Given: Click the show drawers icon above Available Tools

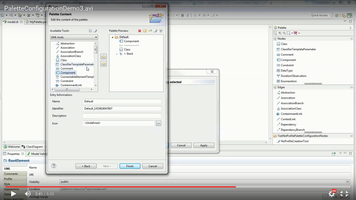Looking at the screenshot, I should pyautogui.click(x=90, y=31).
